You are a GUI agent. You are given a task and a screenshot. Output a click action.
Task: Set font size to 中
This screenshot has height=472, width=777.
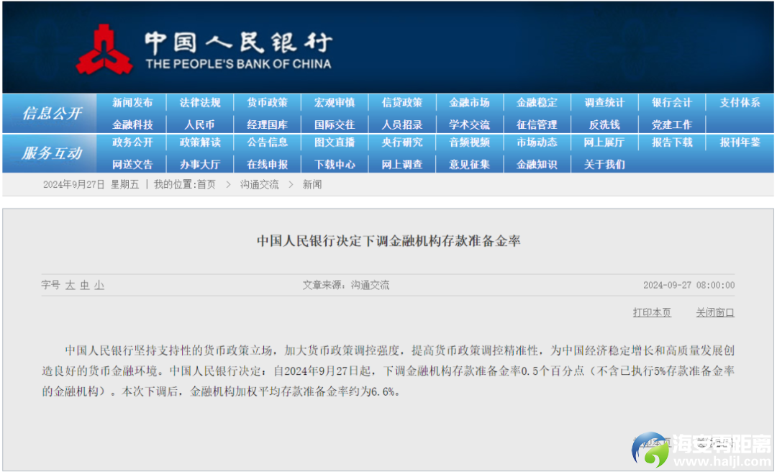coord(85,285)
